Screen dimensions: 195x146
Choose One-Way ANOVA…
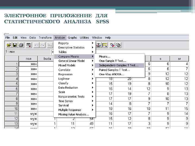pos(119,74)
